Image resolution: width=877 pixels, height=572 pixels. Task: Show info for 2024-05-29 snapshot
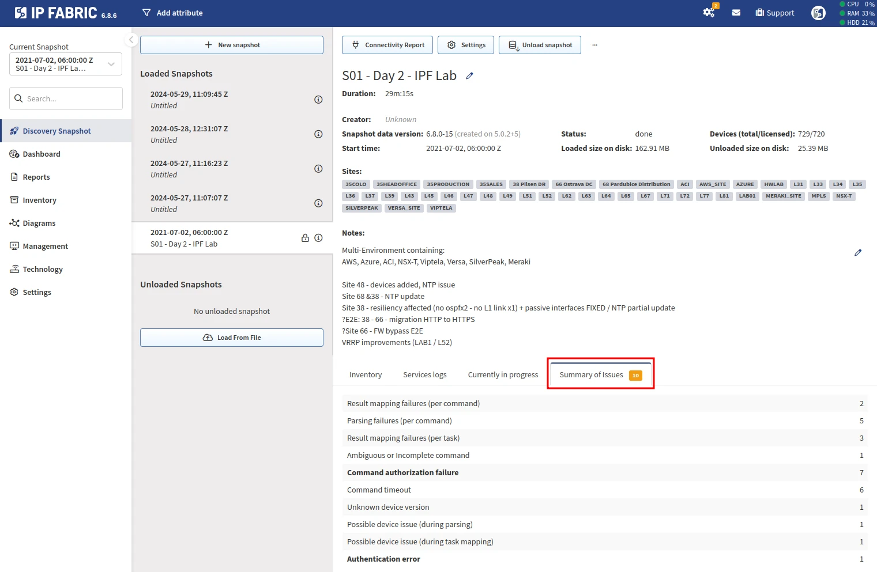click(318, 100)
